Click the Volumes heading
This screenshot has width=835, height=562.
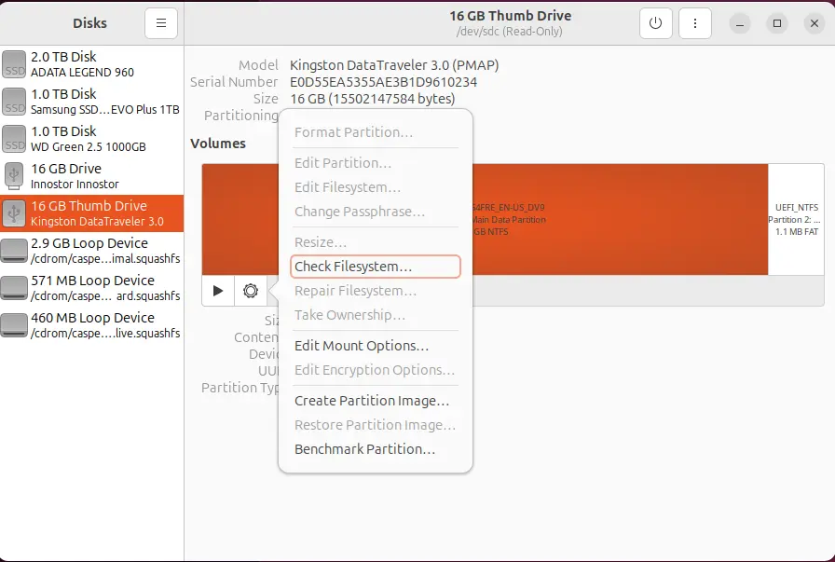218,144
